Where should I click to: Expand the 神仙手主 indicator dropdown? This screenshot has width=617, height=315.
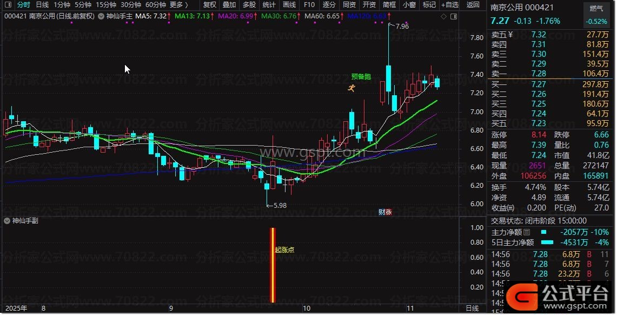click(102, 16)
